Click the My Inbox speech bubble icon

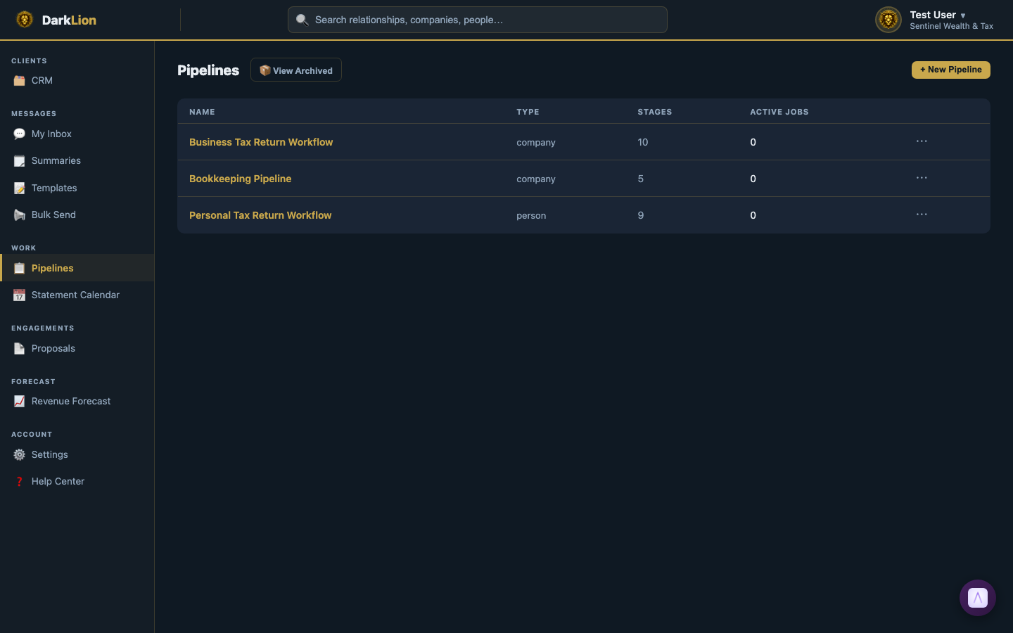coord(19,134)
